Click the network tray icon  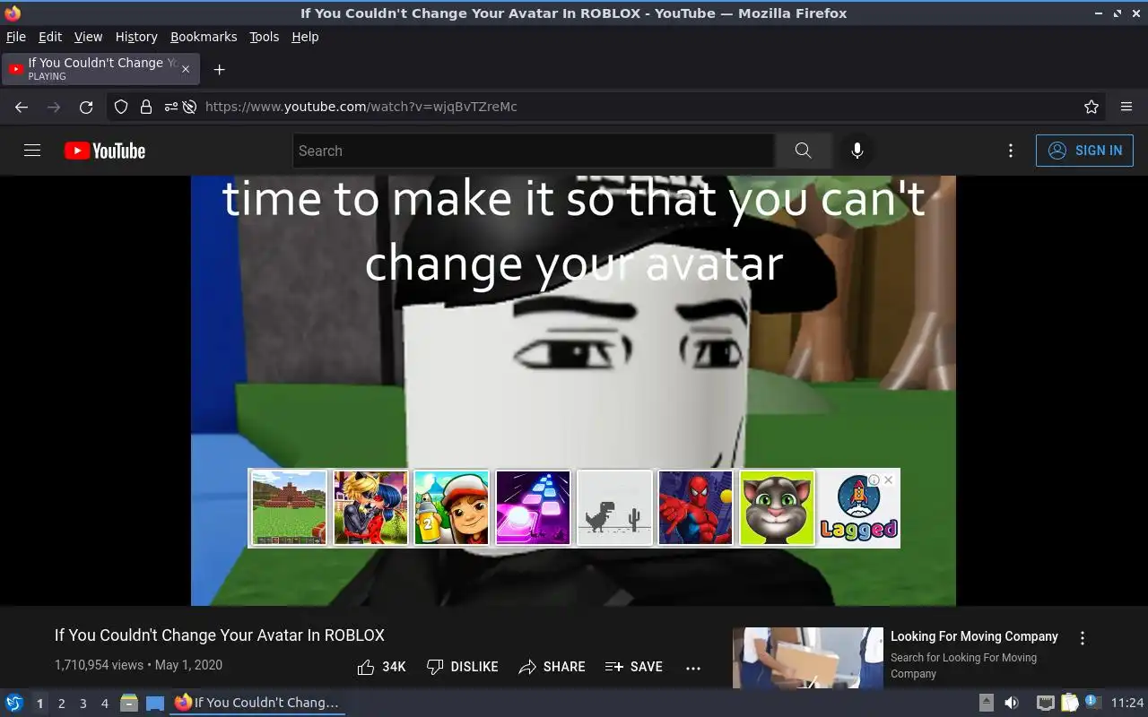[1045, 703]
